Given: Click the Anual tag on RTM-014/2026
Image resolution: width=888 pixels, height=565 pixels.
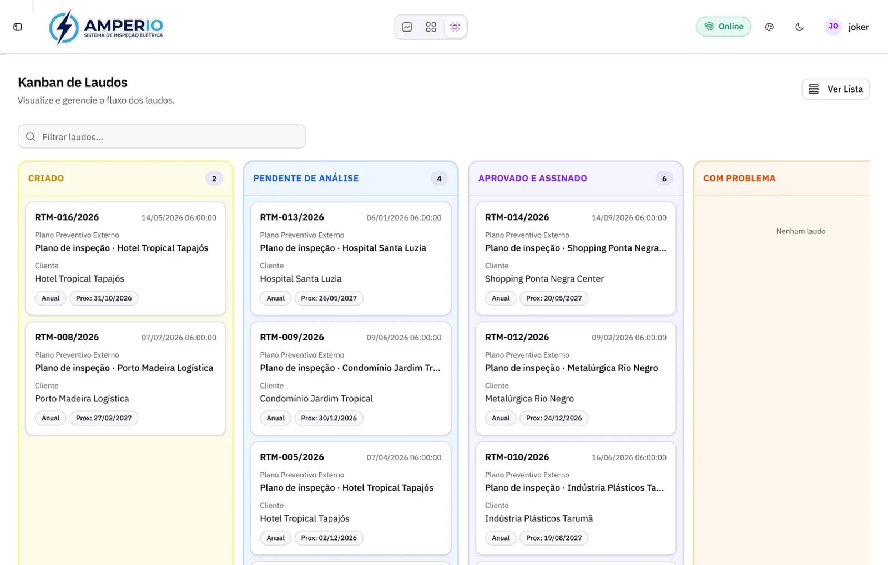Looking at the screenshot, I should (501, 298).
